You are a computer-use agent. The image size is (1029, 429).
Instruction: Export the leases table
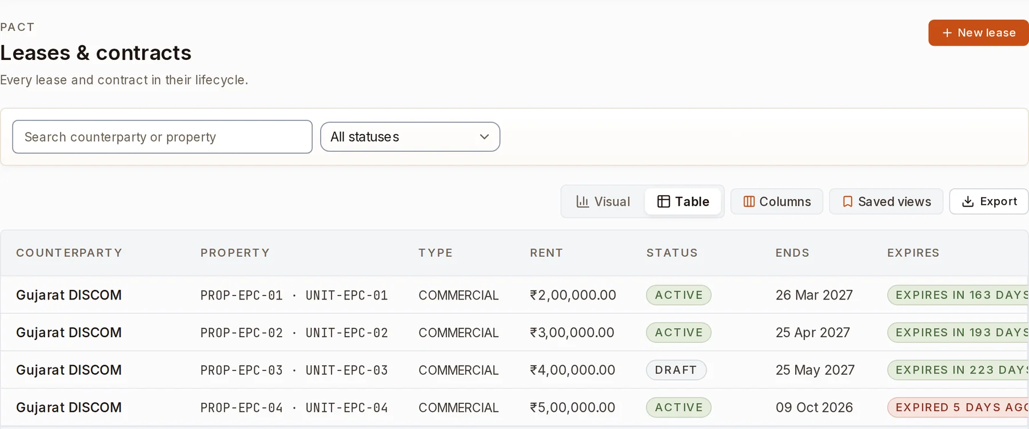[989, 201]
